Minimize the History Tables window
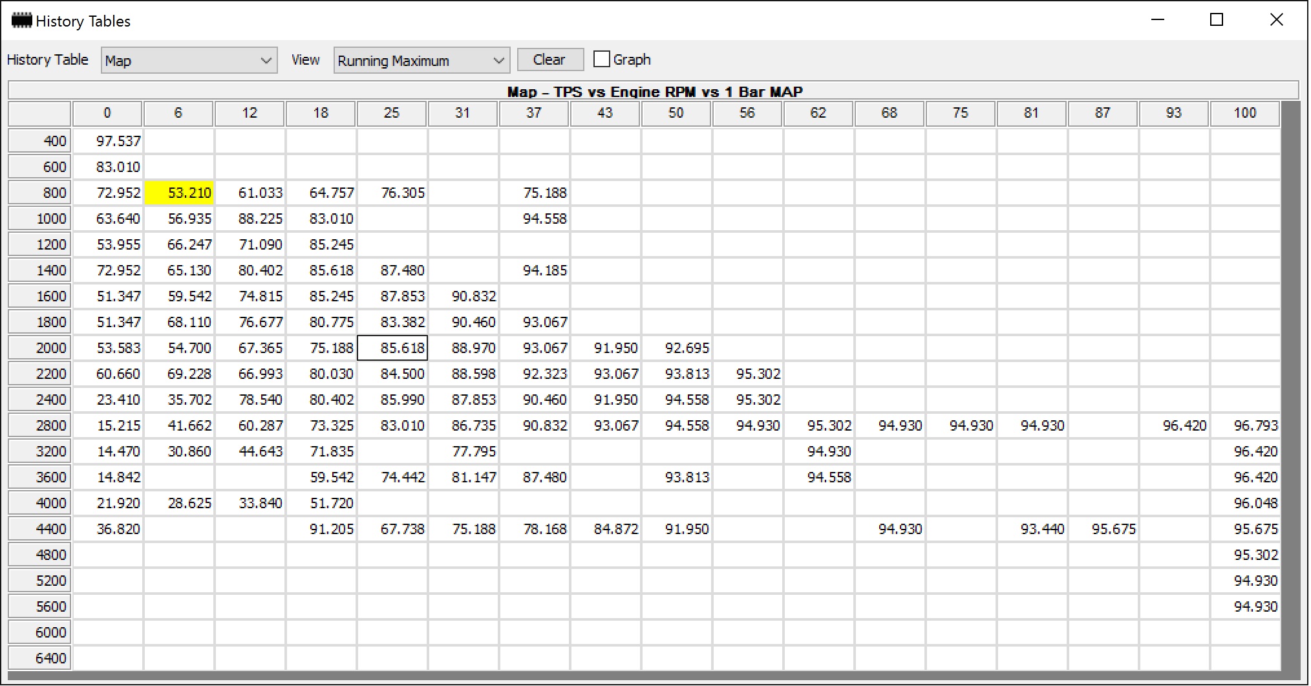The image size is (1311, 686). 1158,20
